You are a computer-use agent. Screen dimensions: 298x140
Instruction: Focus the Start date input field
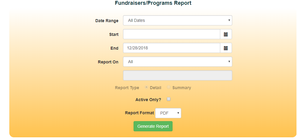[172, 34]
